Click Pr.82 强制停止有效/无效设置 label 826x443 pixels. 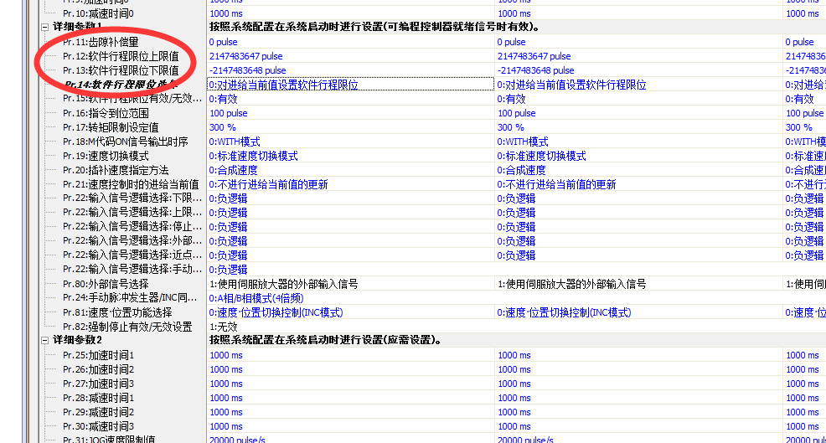(x=126, y=327)
